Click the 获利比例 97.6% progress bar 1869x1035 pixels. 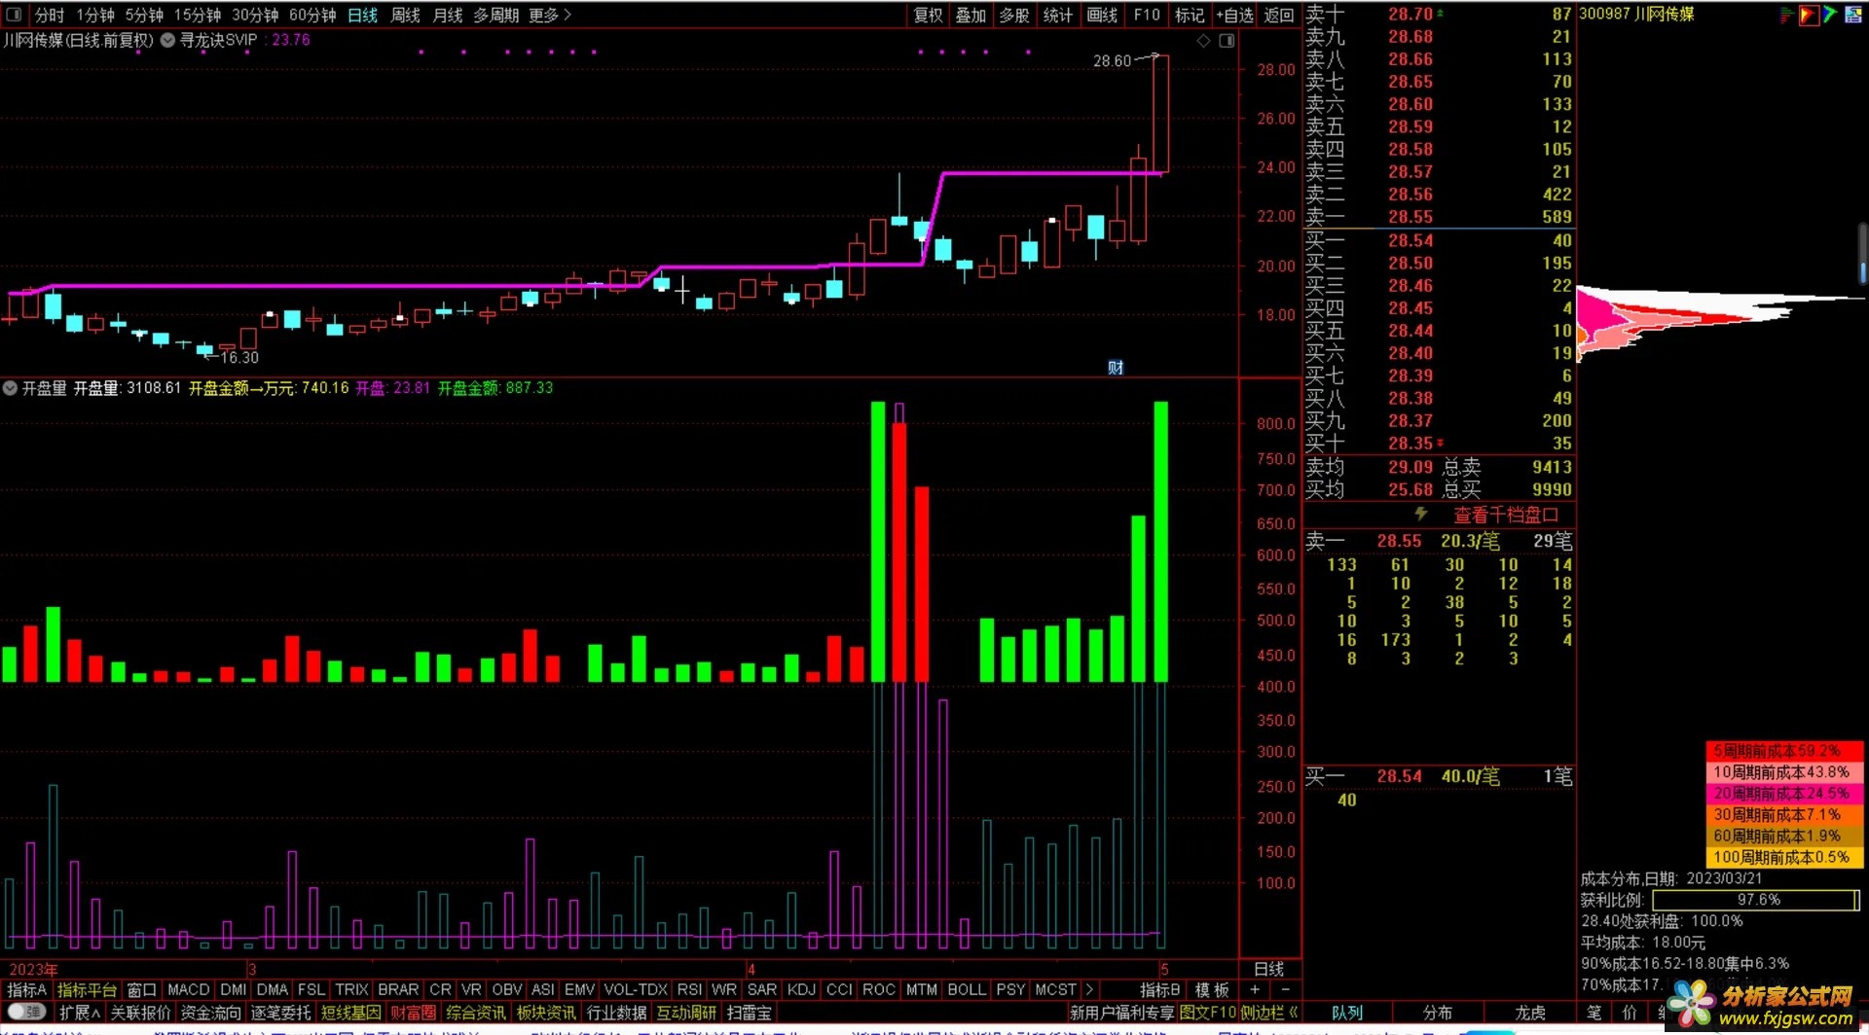coord(1754,900)
